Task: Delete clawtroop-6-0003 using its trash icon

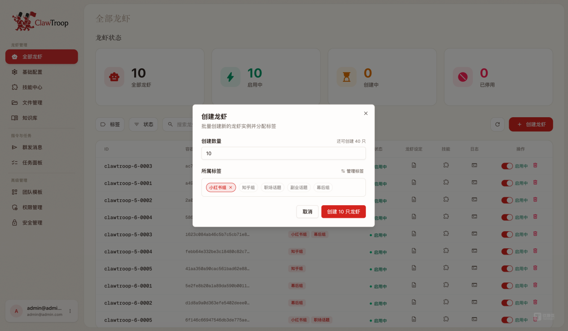Action: pos(535,166)
